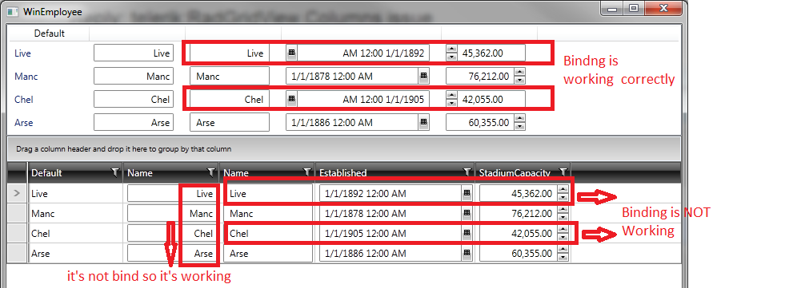Screen dimensions: 801x288
Task: Select blue Live label in upper list
Action: (x=23, y=53)
